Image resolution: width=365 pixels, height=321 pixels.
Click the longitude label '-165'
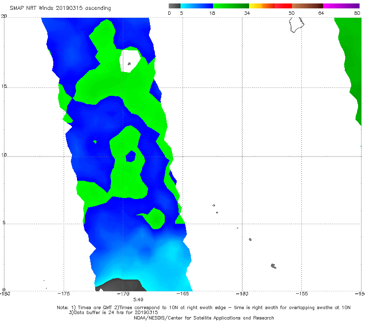182,294
